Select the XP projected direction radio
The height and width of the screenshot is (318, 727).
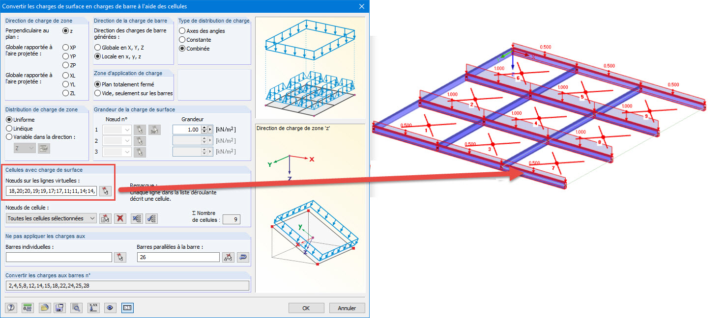(x=65, y=48)
